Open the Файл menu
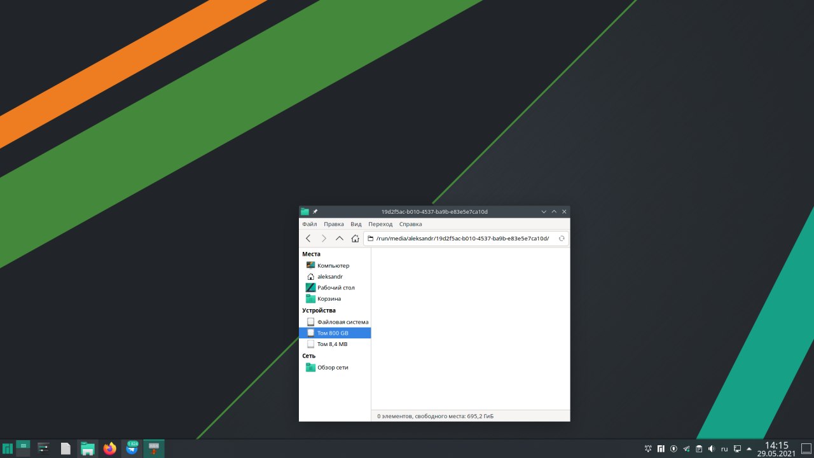The image size is (814, 458). pos(310,224)
